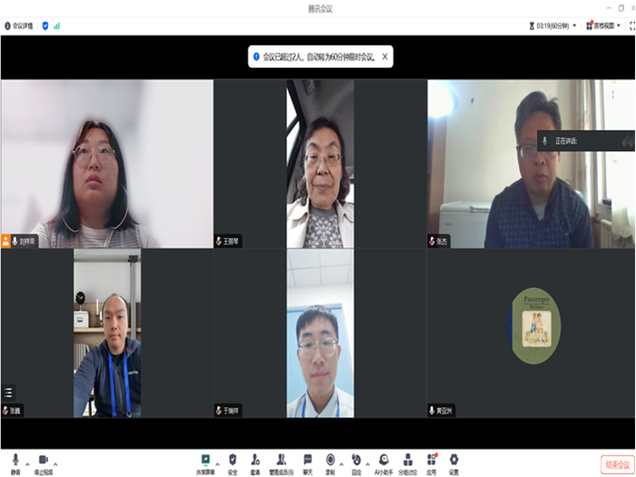Open the share screen icon

[205, 461]
